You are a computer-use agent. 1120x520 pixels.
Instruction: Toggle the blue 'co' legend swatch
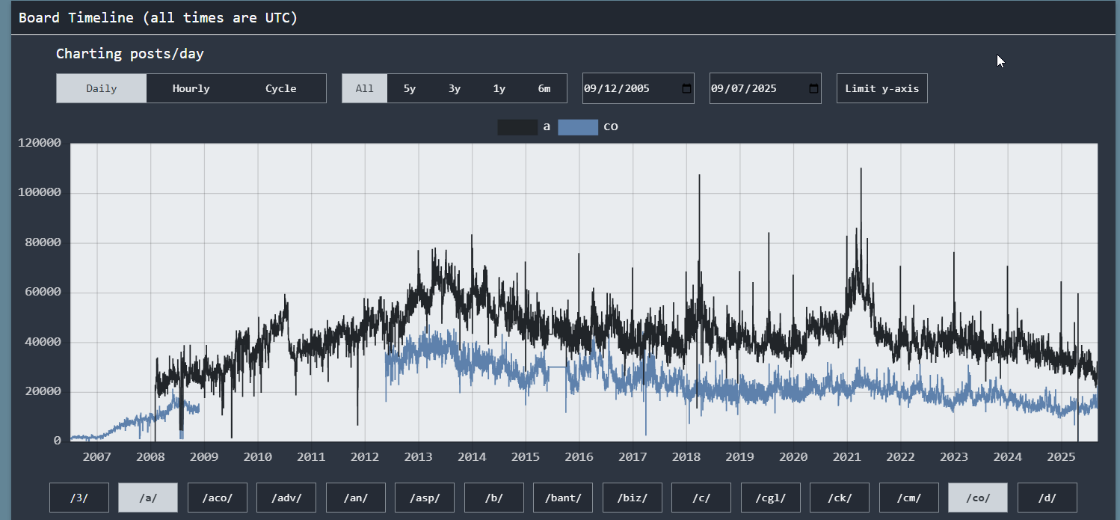point(577,127)
